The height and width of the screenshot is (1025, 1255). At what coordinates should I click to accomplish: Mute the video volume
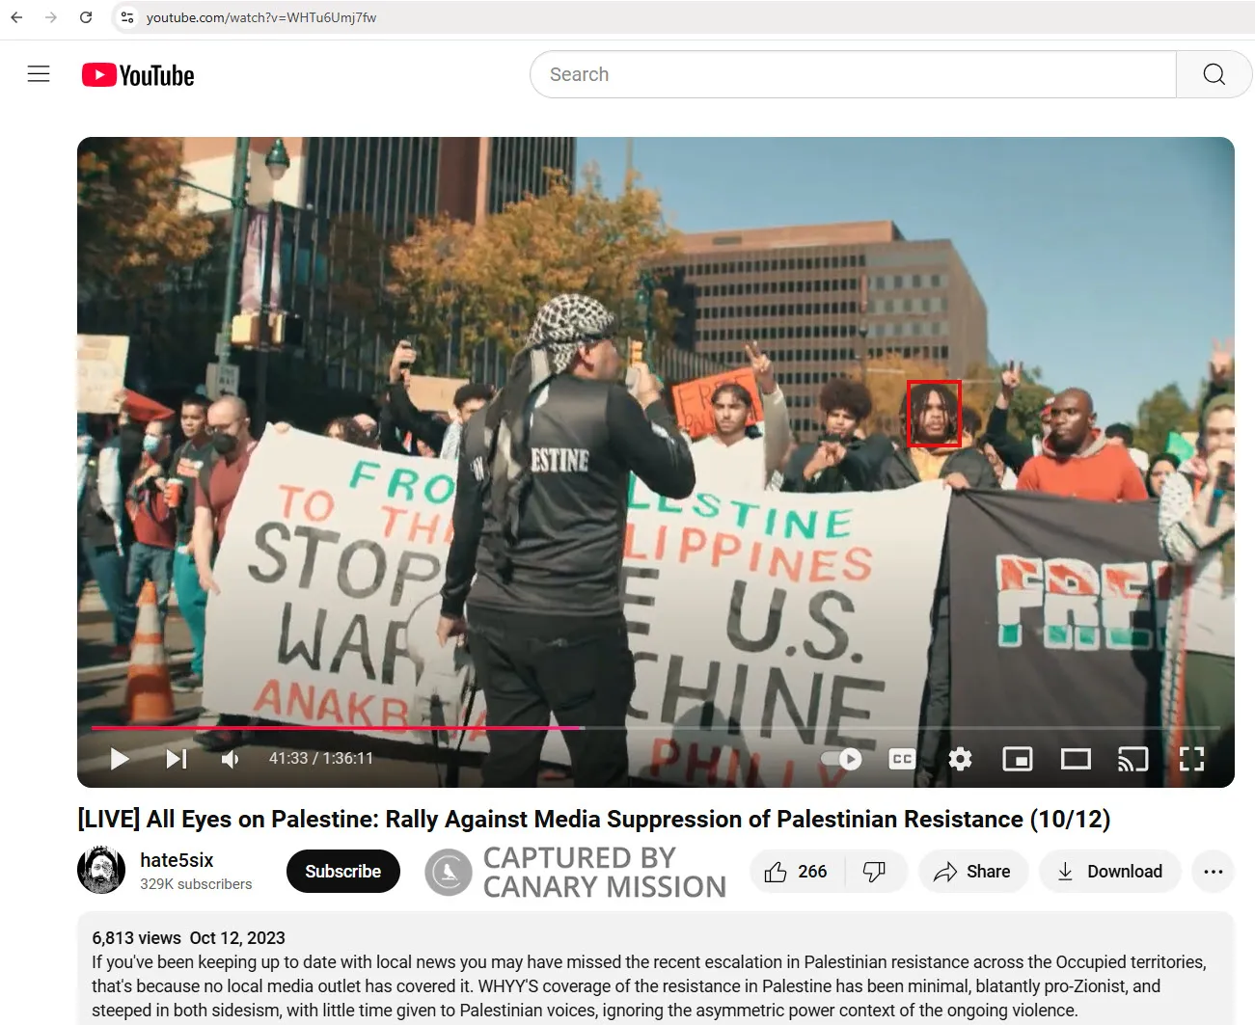[231, 759]
